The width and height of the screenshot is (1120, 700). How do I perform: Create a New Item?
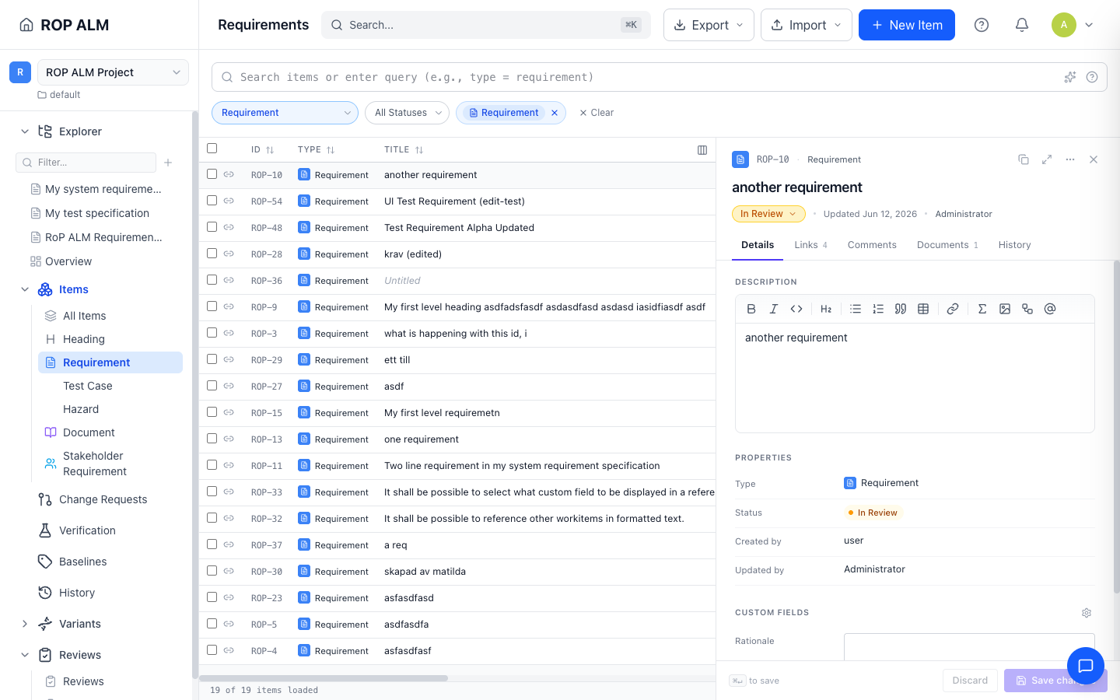pos(907,25)
